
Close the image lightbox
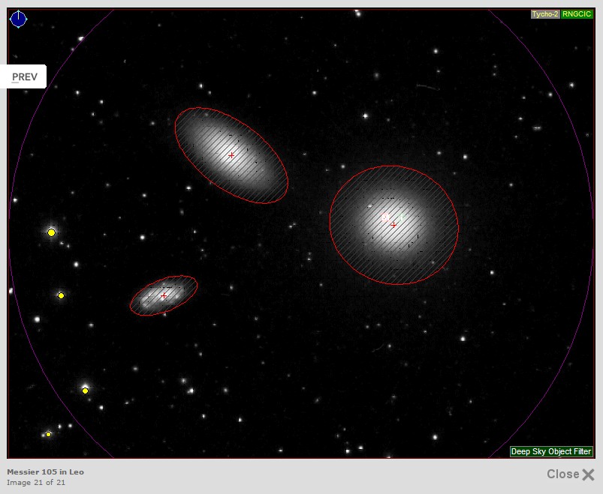[x=571, y=475]
